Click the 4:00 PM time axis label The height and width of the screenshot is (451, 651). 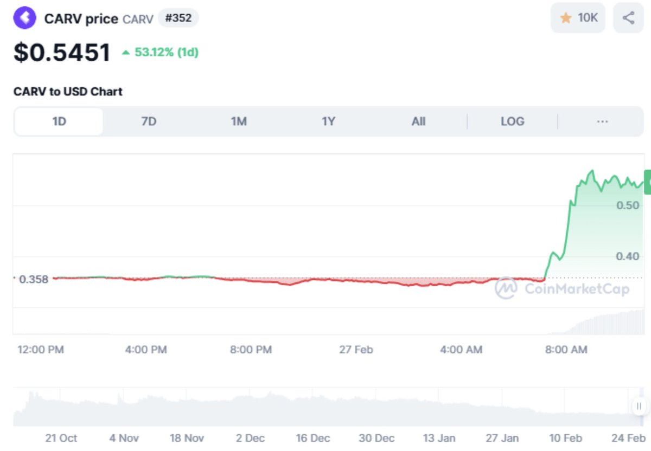pyautogui.click(x=146, y=350)
